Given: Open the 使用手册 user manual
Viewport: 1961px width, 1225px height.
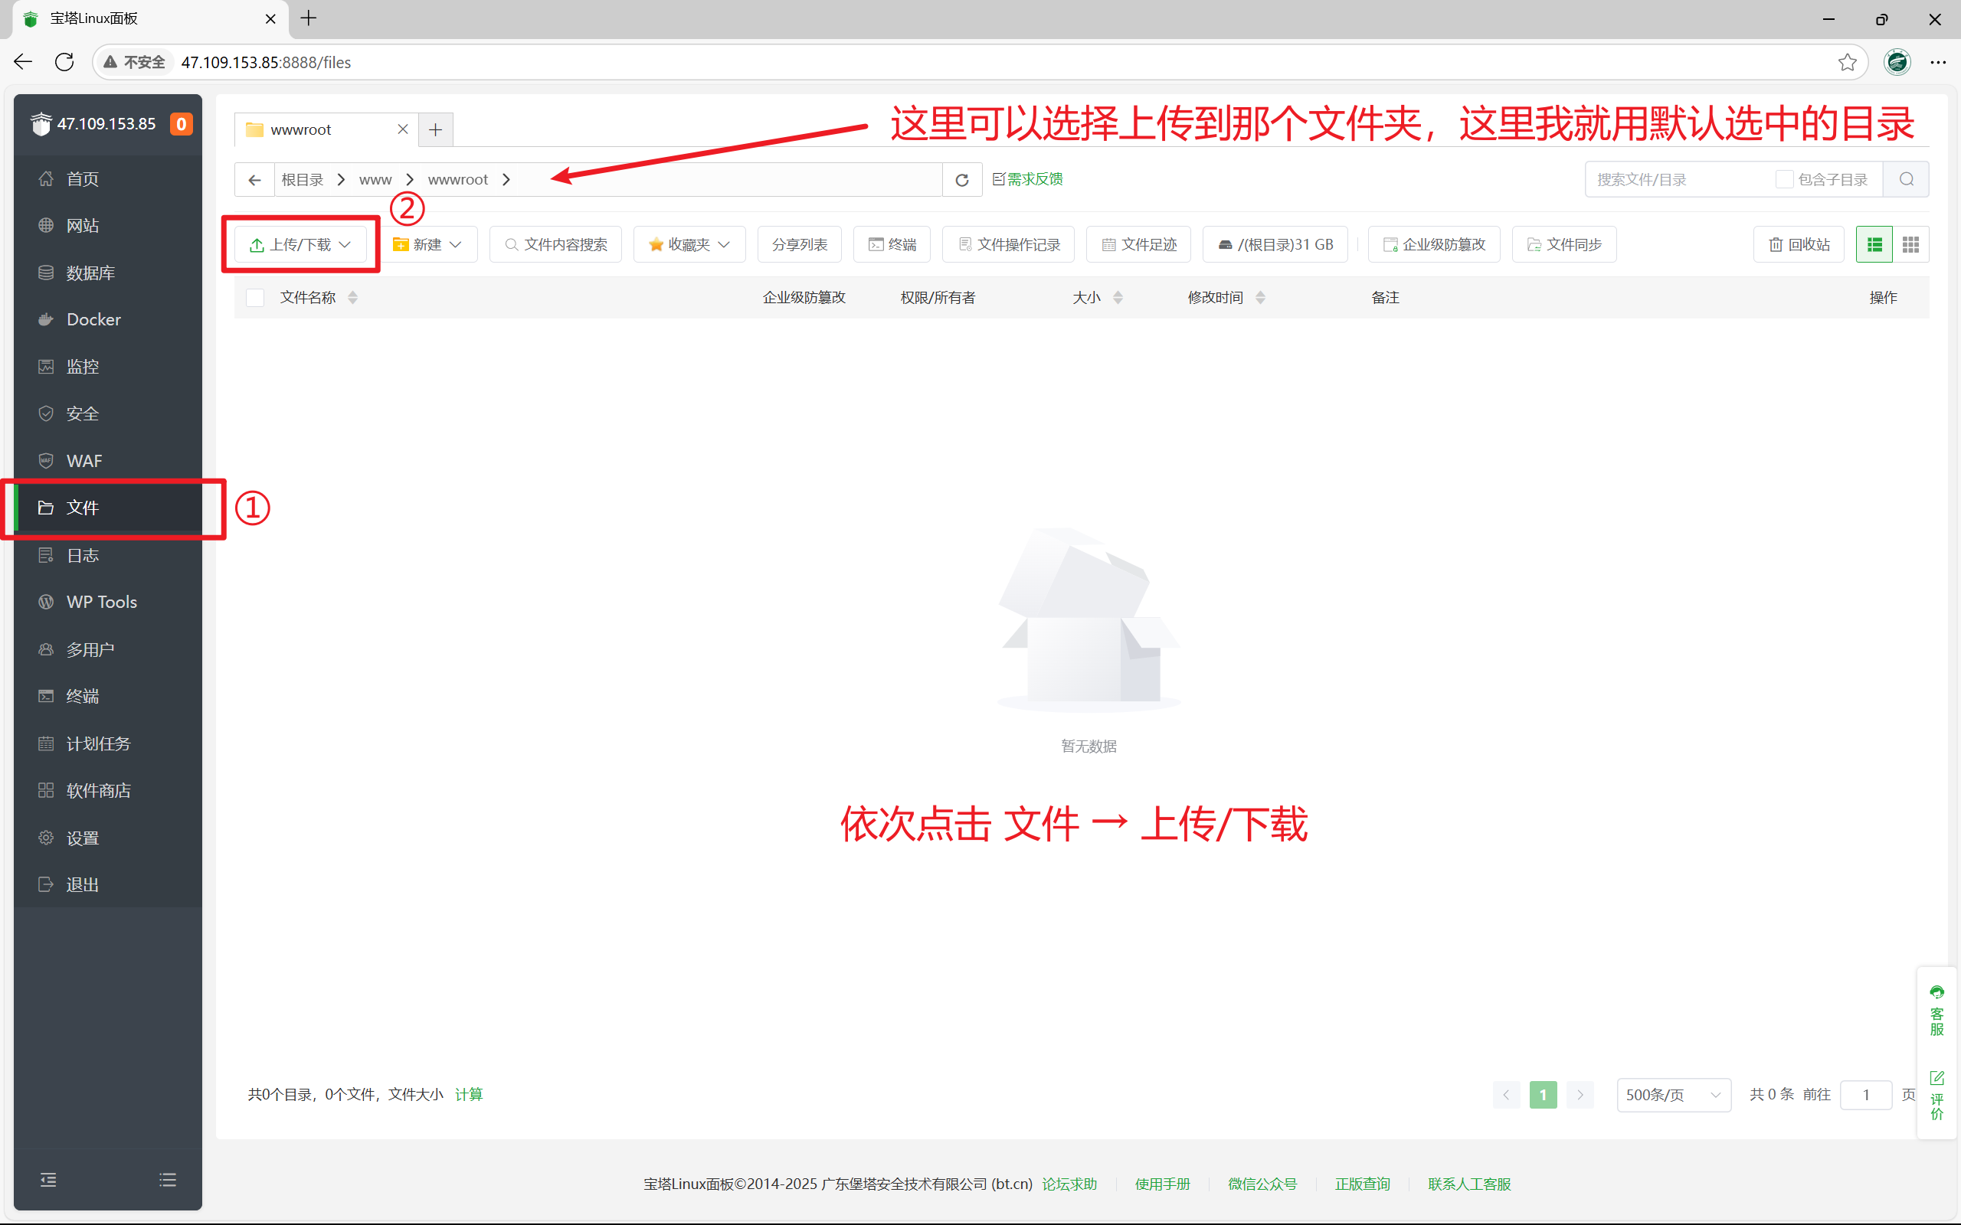Looking at the screenshot, I should coord(1163,1184).
